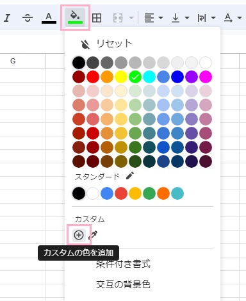Click the horizontal align icon

pyautogui.click(x=149, y=18)
